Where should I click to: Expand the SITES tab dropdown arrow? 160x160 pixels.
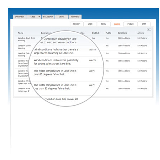[39, 17]
